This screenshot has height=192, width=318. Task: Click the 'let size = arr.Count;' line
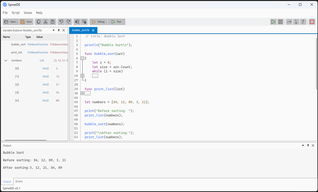click(112, 67)
